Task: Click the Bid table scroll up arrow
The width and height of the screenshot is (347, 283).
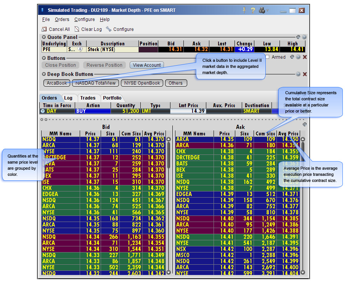Action: (x=169, y=139)
